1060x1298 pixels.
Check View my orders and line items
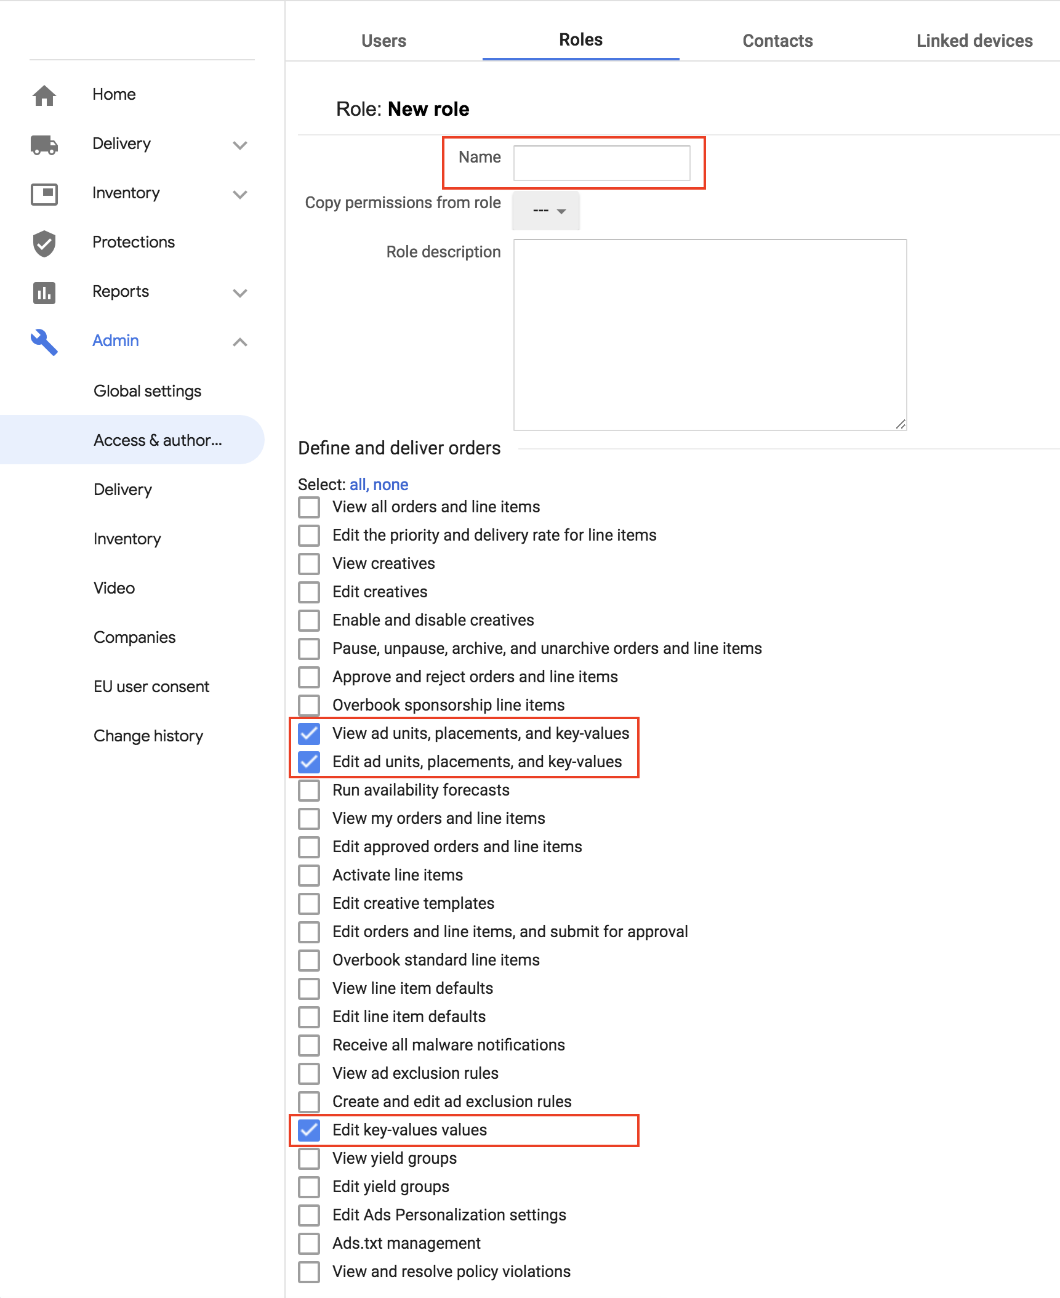[x=309, y=819]
